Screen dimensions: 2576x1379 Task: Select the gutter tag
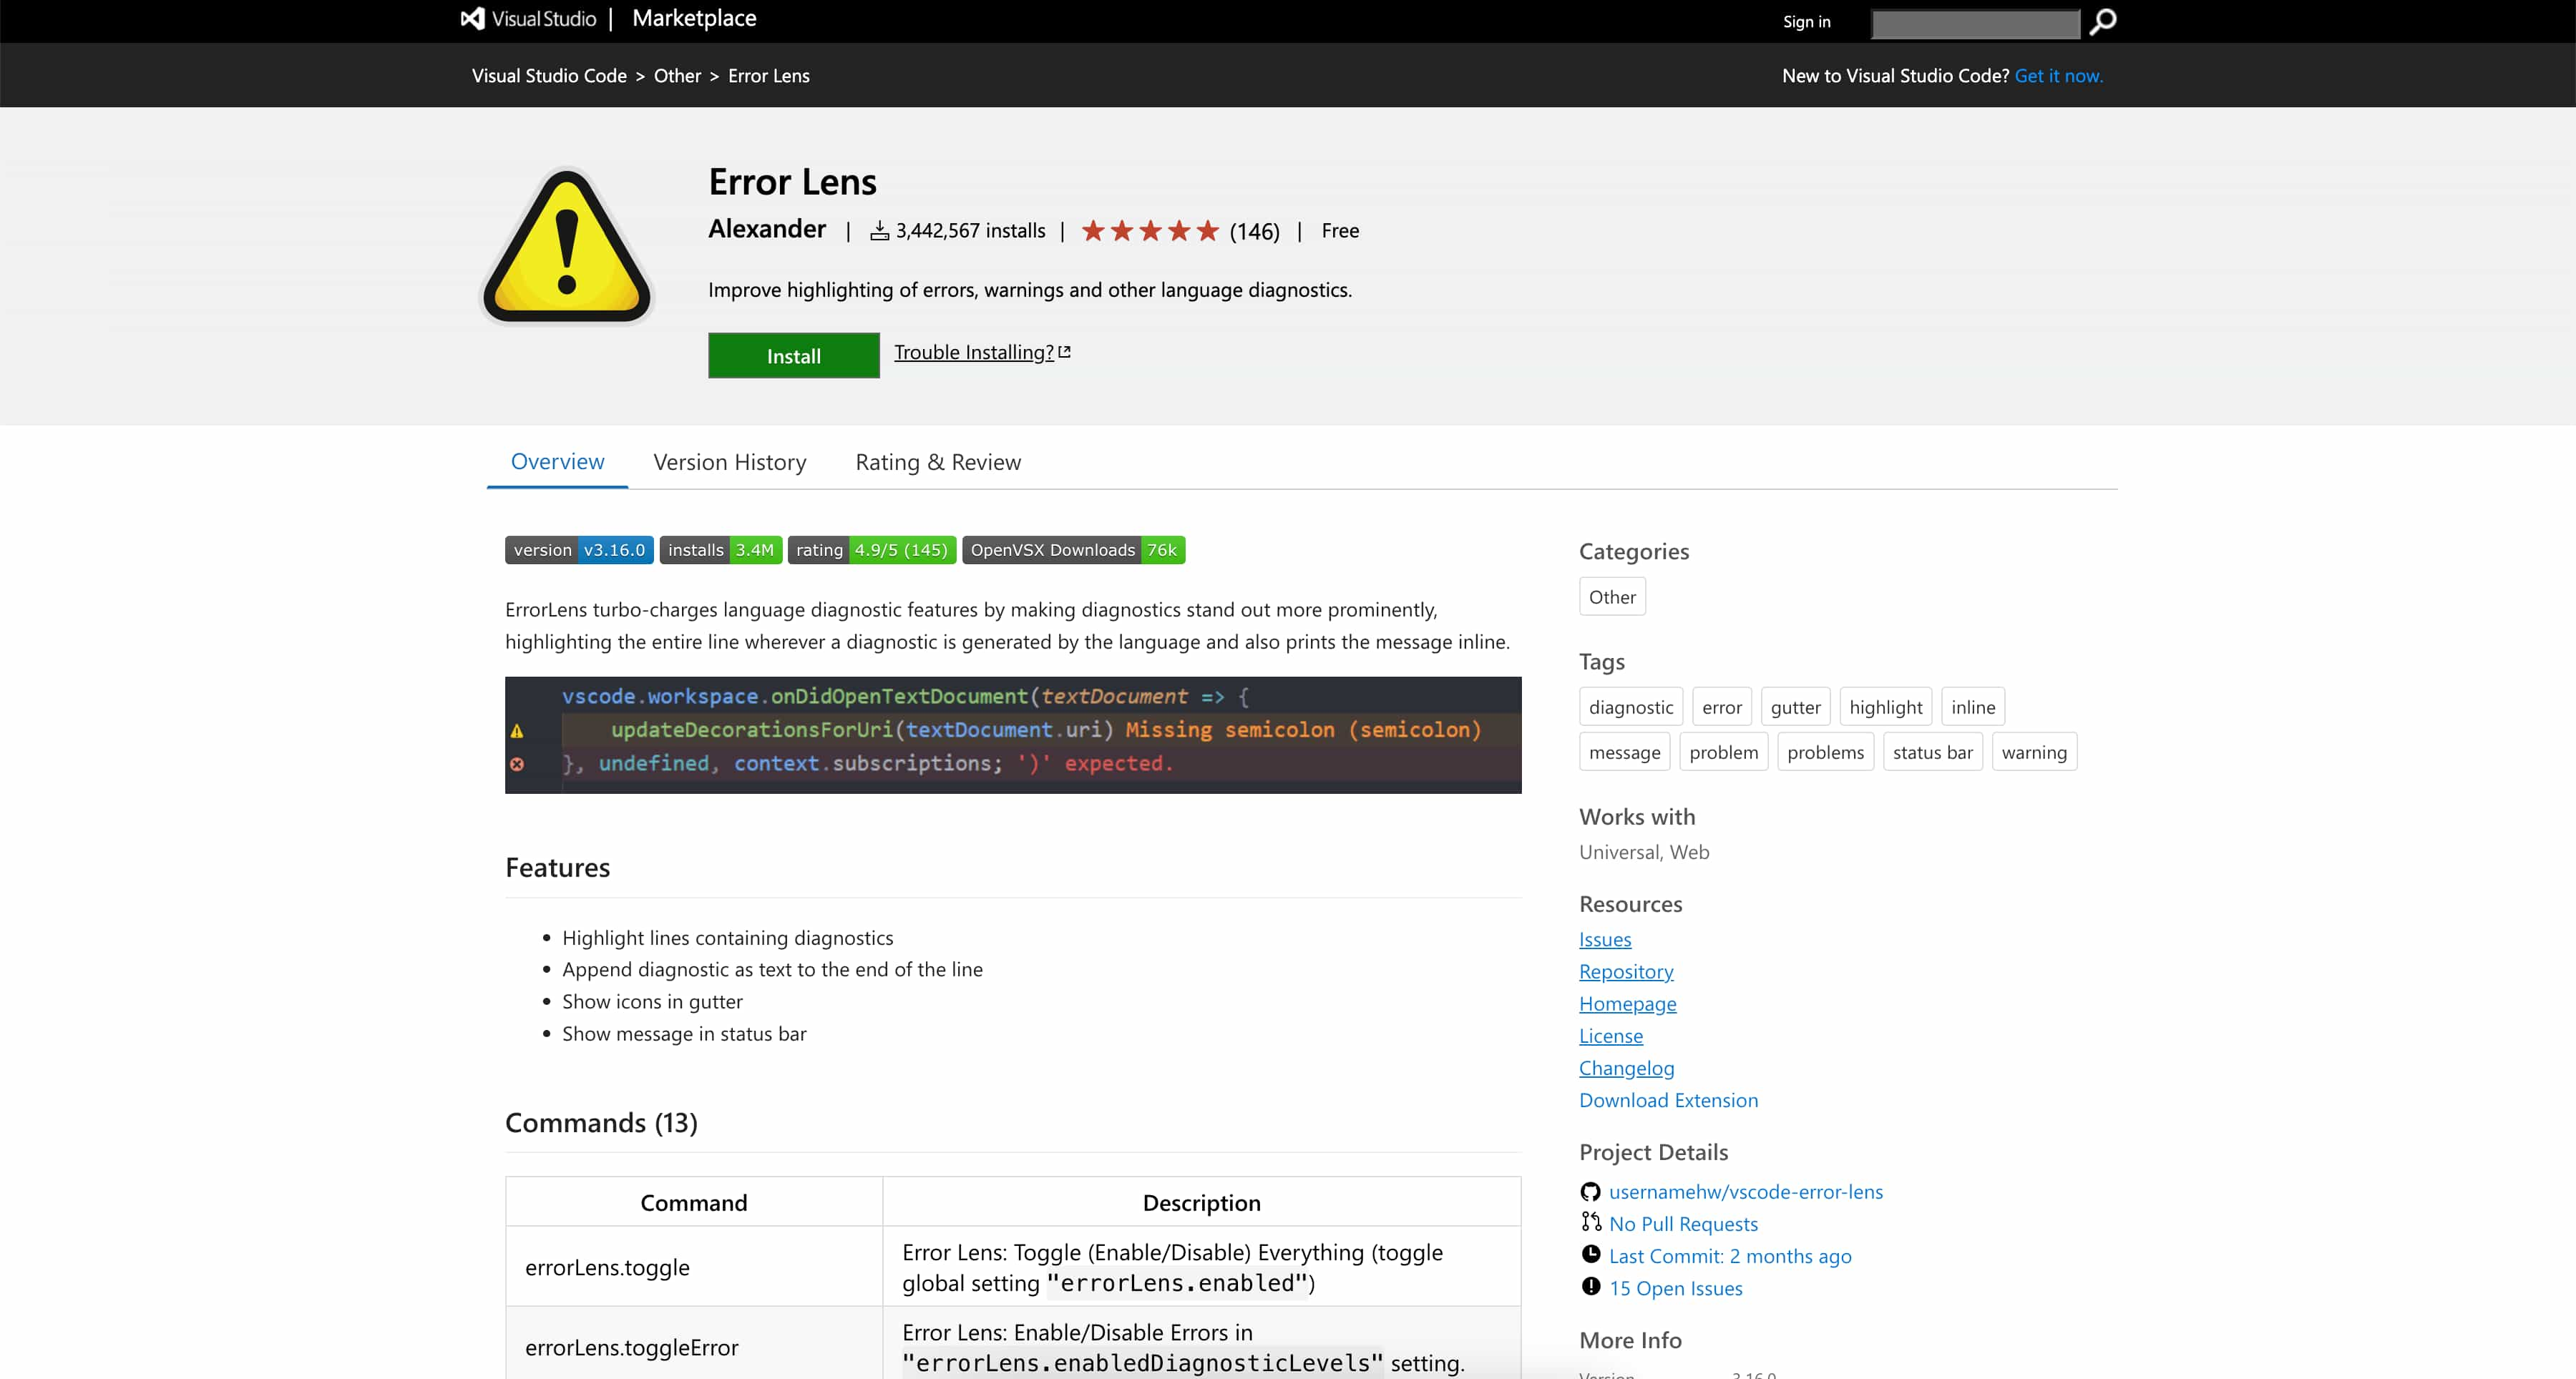click(x=1795, y=707)
